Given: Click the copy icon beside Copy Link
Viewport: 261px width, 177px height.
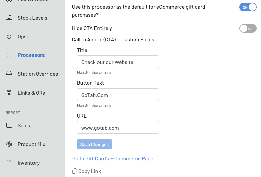Looking at the screenshot, I should 75,171.
